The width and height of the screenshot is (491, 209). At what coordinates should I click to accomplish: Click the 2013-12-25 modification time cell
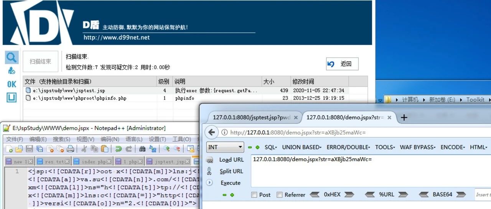point(318,98)
